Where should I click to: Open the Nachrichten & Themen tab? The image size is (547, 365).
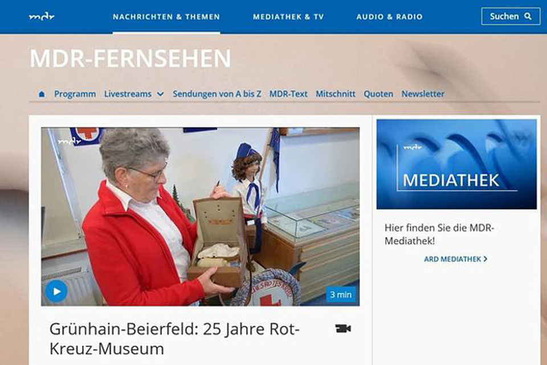click(166, 16)
